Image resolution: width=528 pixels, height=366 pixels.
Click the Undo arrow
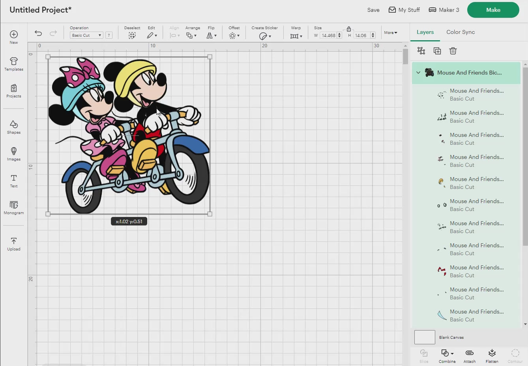(x=38, y=33)
